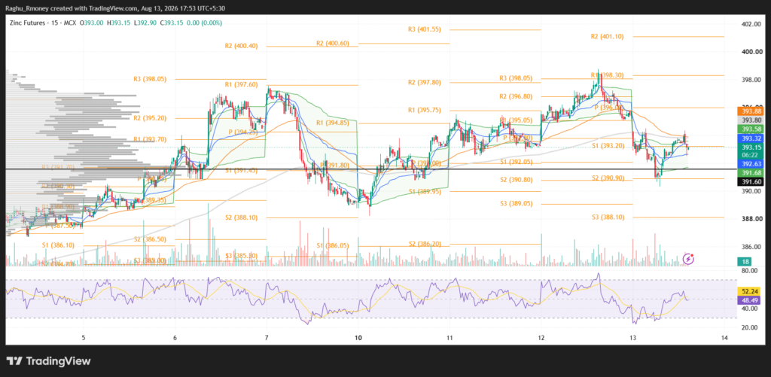Select the blue 392.63 price tag
The image size is (771, 377).
[x=751, y=164]
